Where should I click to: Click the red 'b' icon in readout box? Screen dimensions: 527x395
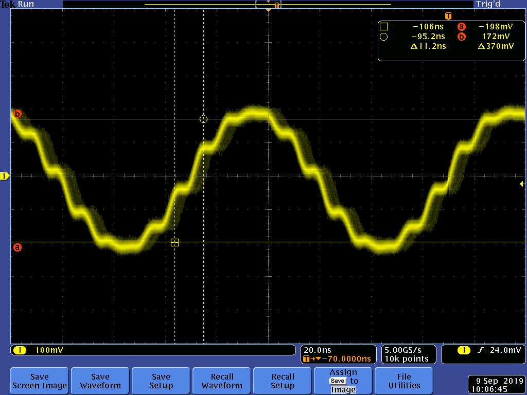(462, 37)
